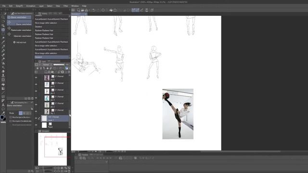Tick the second checkbox under Mode in Tool property
Viewport: 308px width, 173px height.
point(11,121)
